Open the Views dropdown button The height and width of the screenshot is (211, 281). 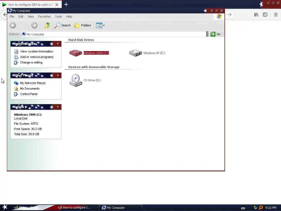point(100,25)
